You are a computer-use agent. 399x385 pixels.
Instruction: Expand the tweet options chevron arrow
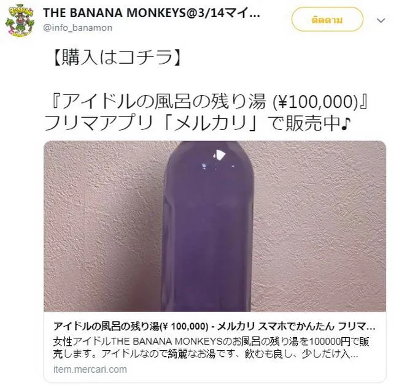click(x=381, y=20)
